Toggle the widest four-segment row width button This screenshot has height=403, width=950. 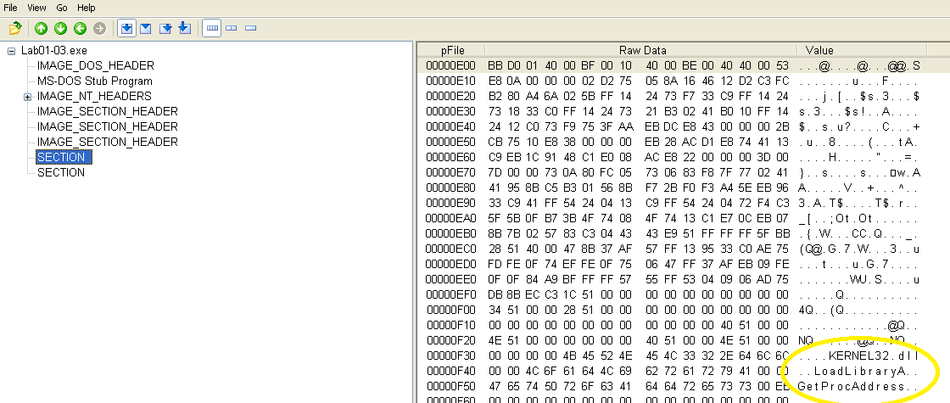212,29
